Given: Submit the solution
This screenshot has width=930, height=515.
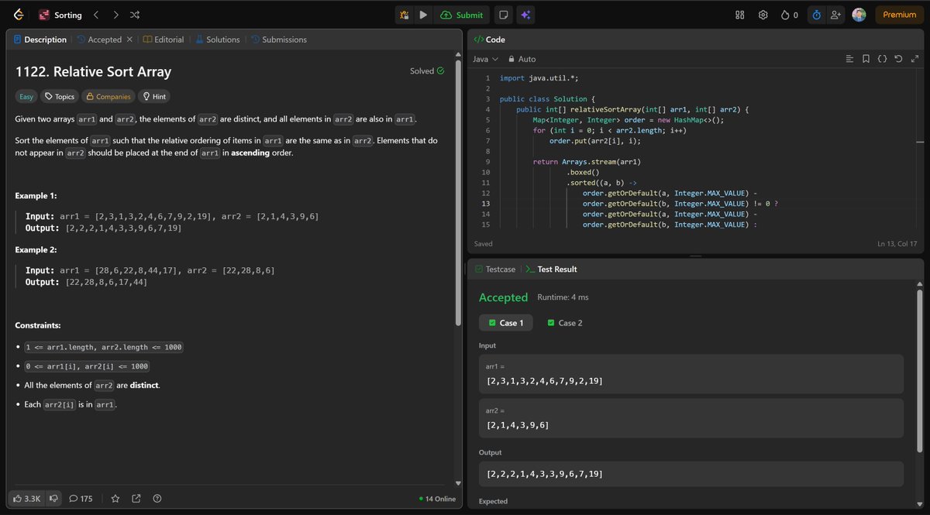Looking at the screenshot, I should 462,15.
